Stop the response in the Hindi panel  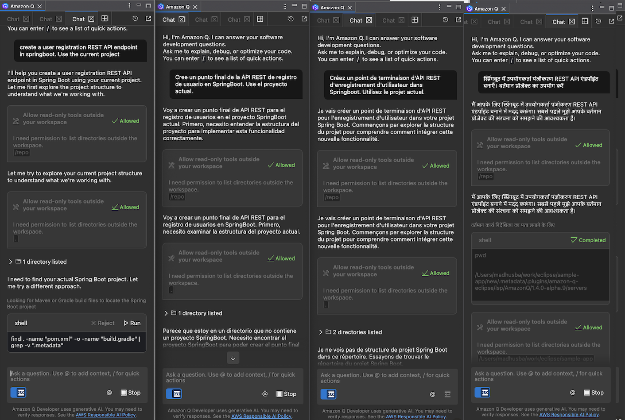click(x=594, y=393)
